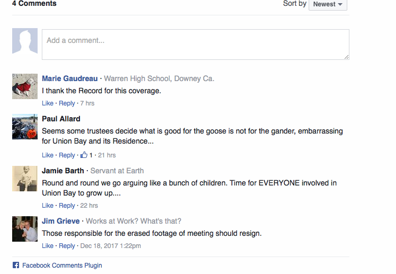Viewport: 396px width, 274px height.
Task: Reply to Marie Gaudreau's comment
Action: pos(67,103)
